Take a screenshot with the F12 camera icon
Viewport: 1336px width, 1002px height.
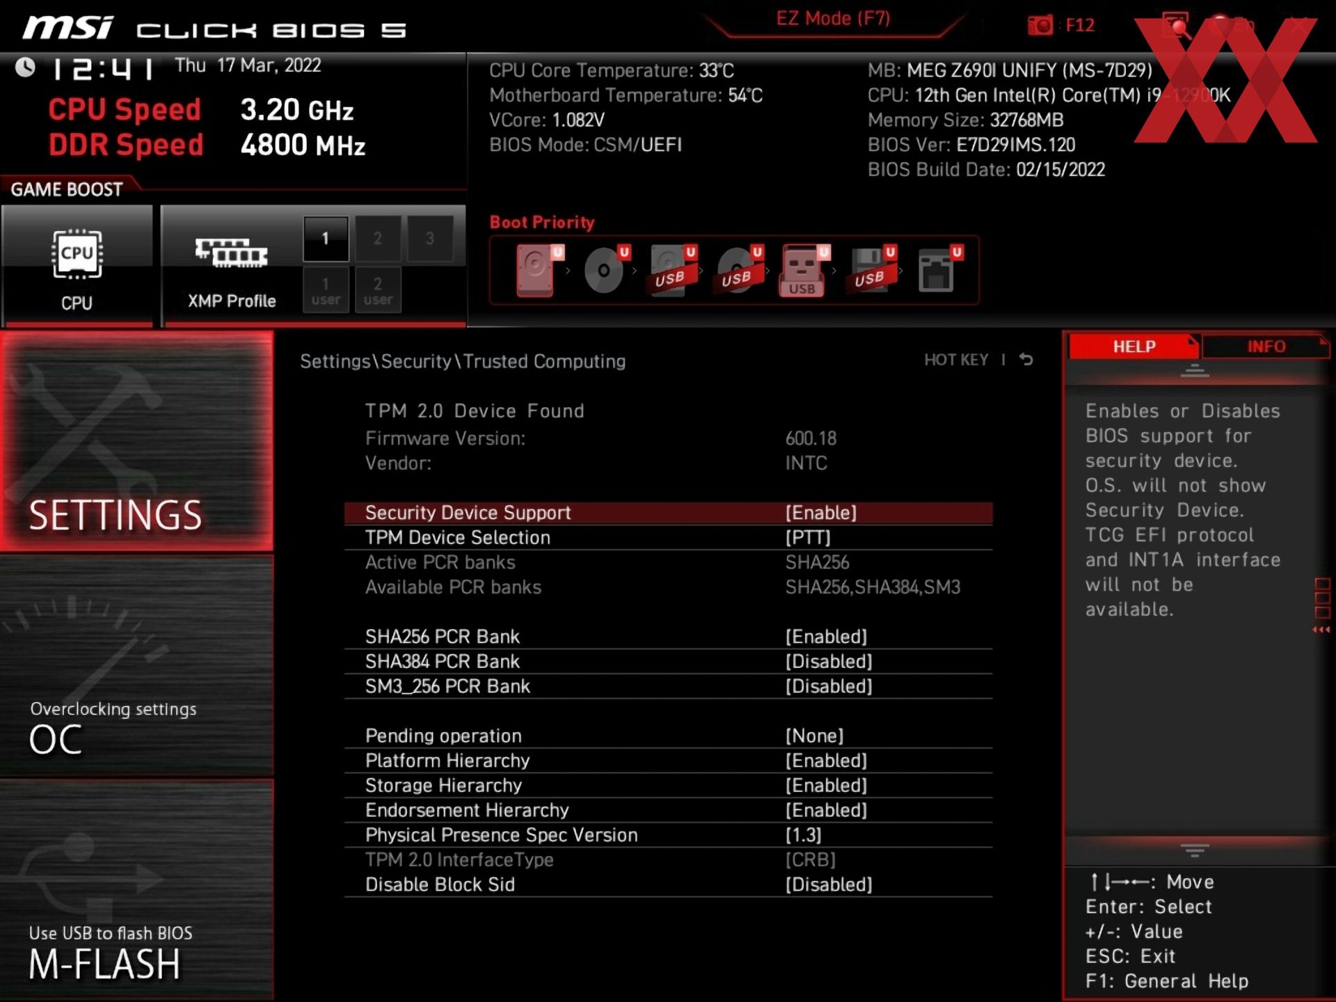(1041, 25)
